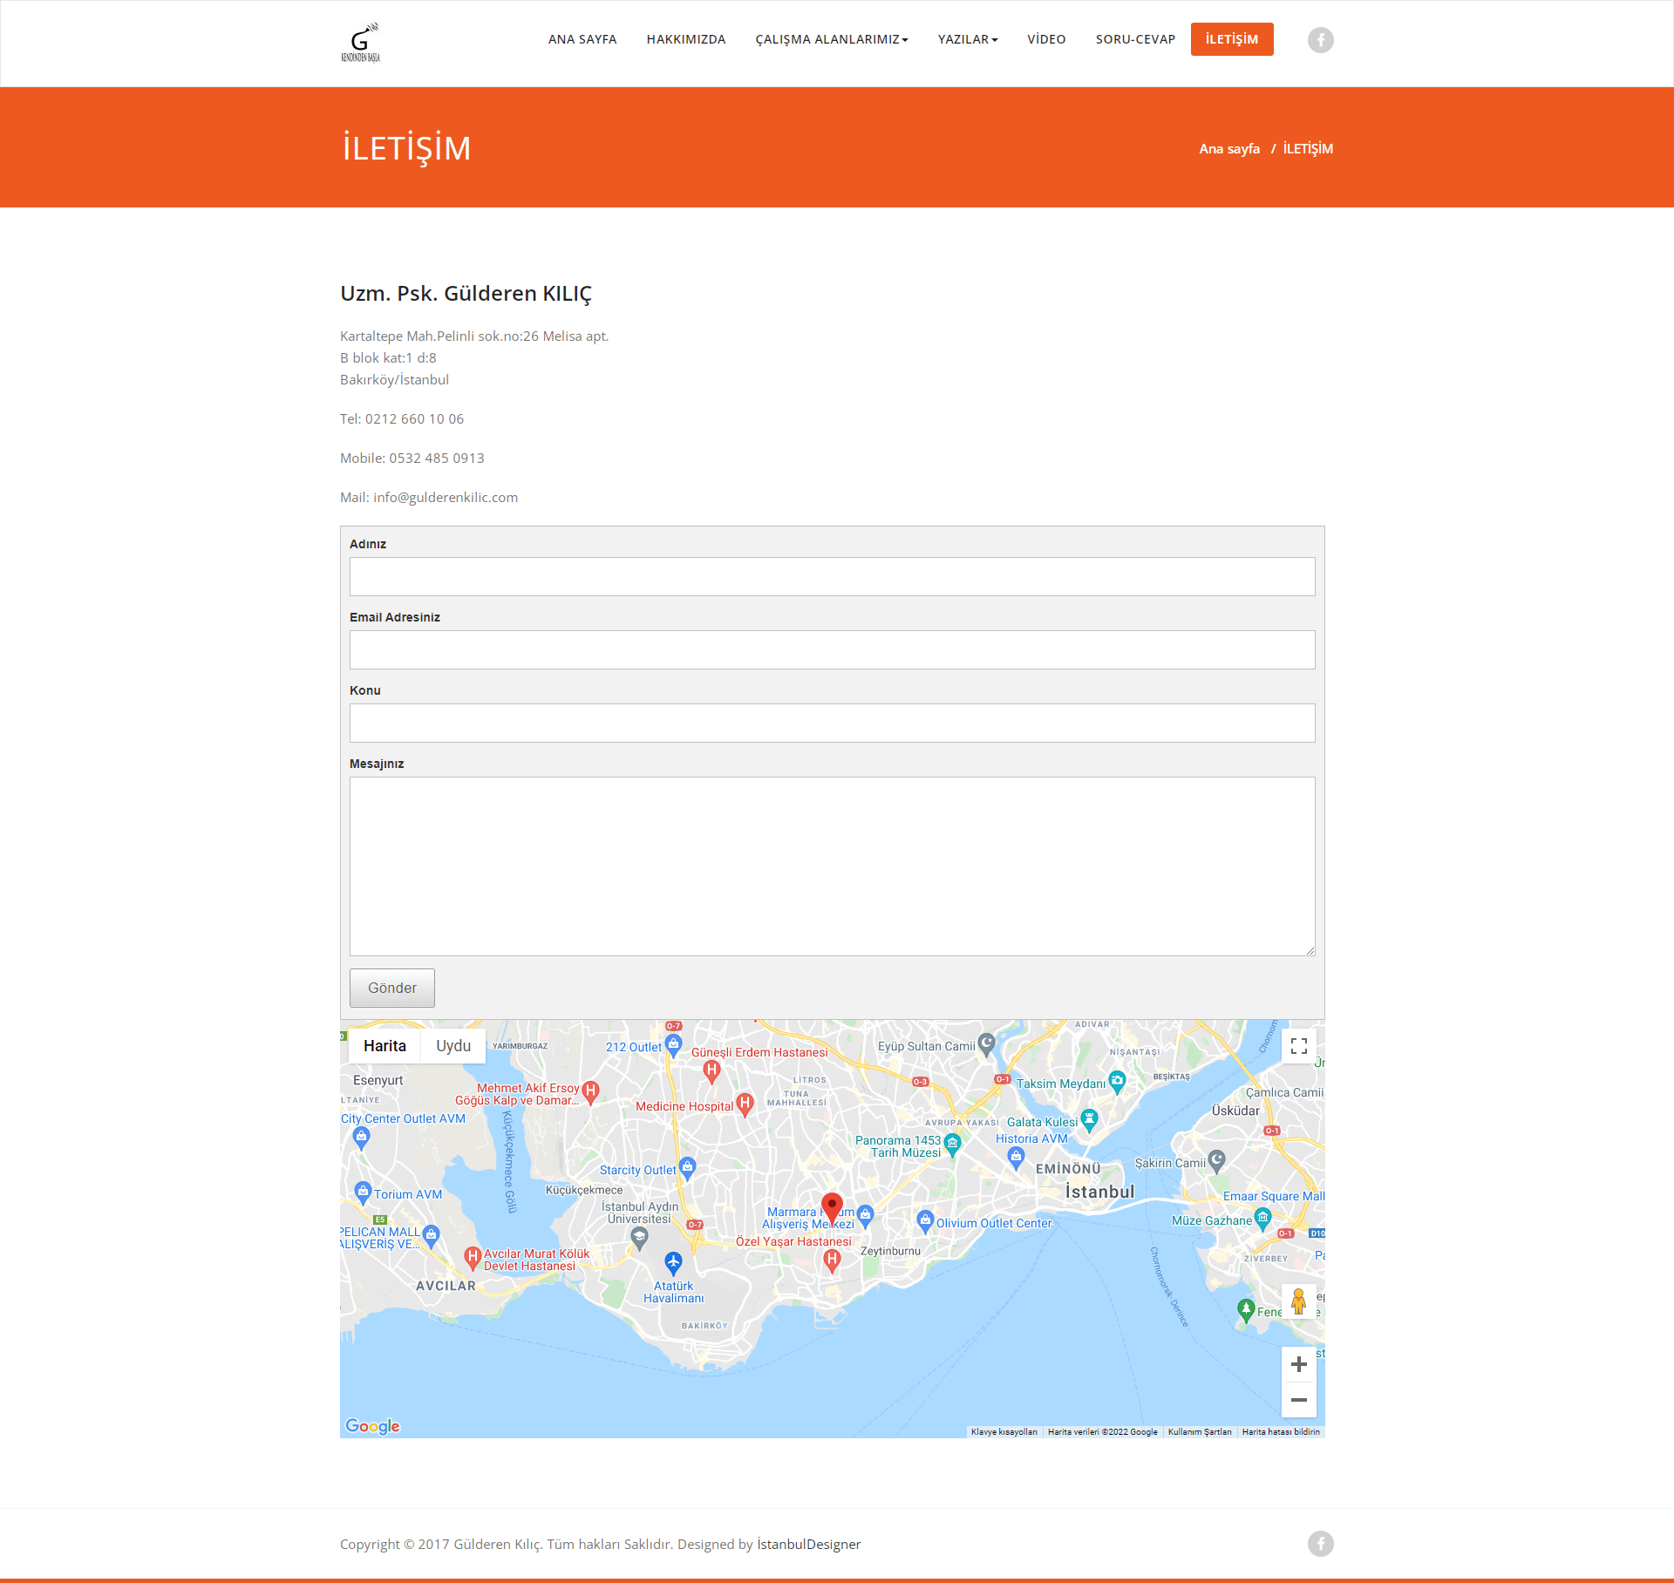1674x1583 pixels.
Task: Click the 212 Outlet shopping marker
Action: click(673, 1044)
